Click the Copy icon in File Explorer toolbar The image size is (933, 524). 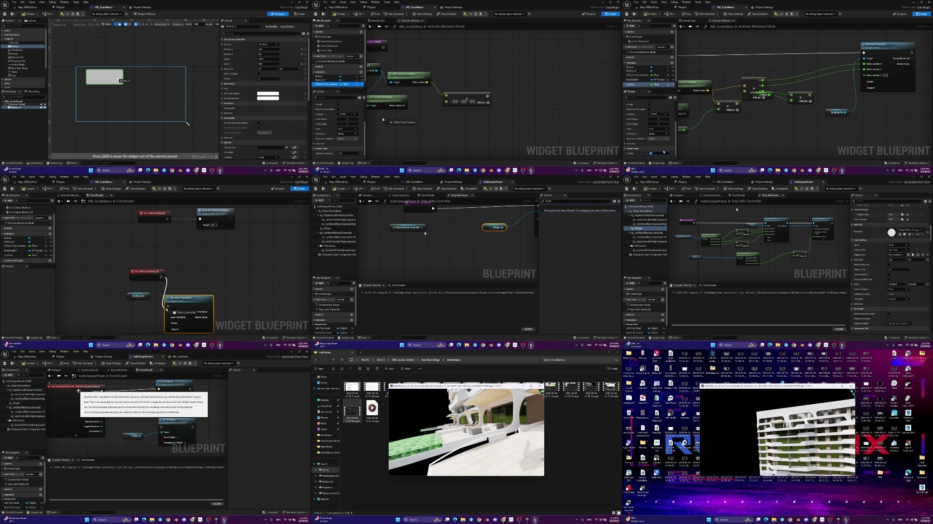coord(342,369)
